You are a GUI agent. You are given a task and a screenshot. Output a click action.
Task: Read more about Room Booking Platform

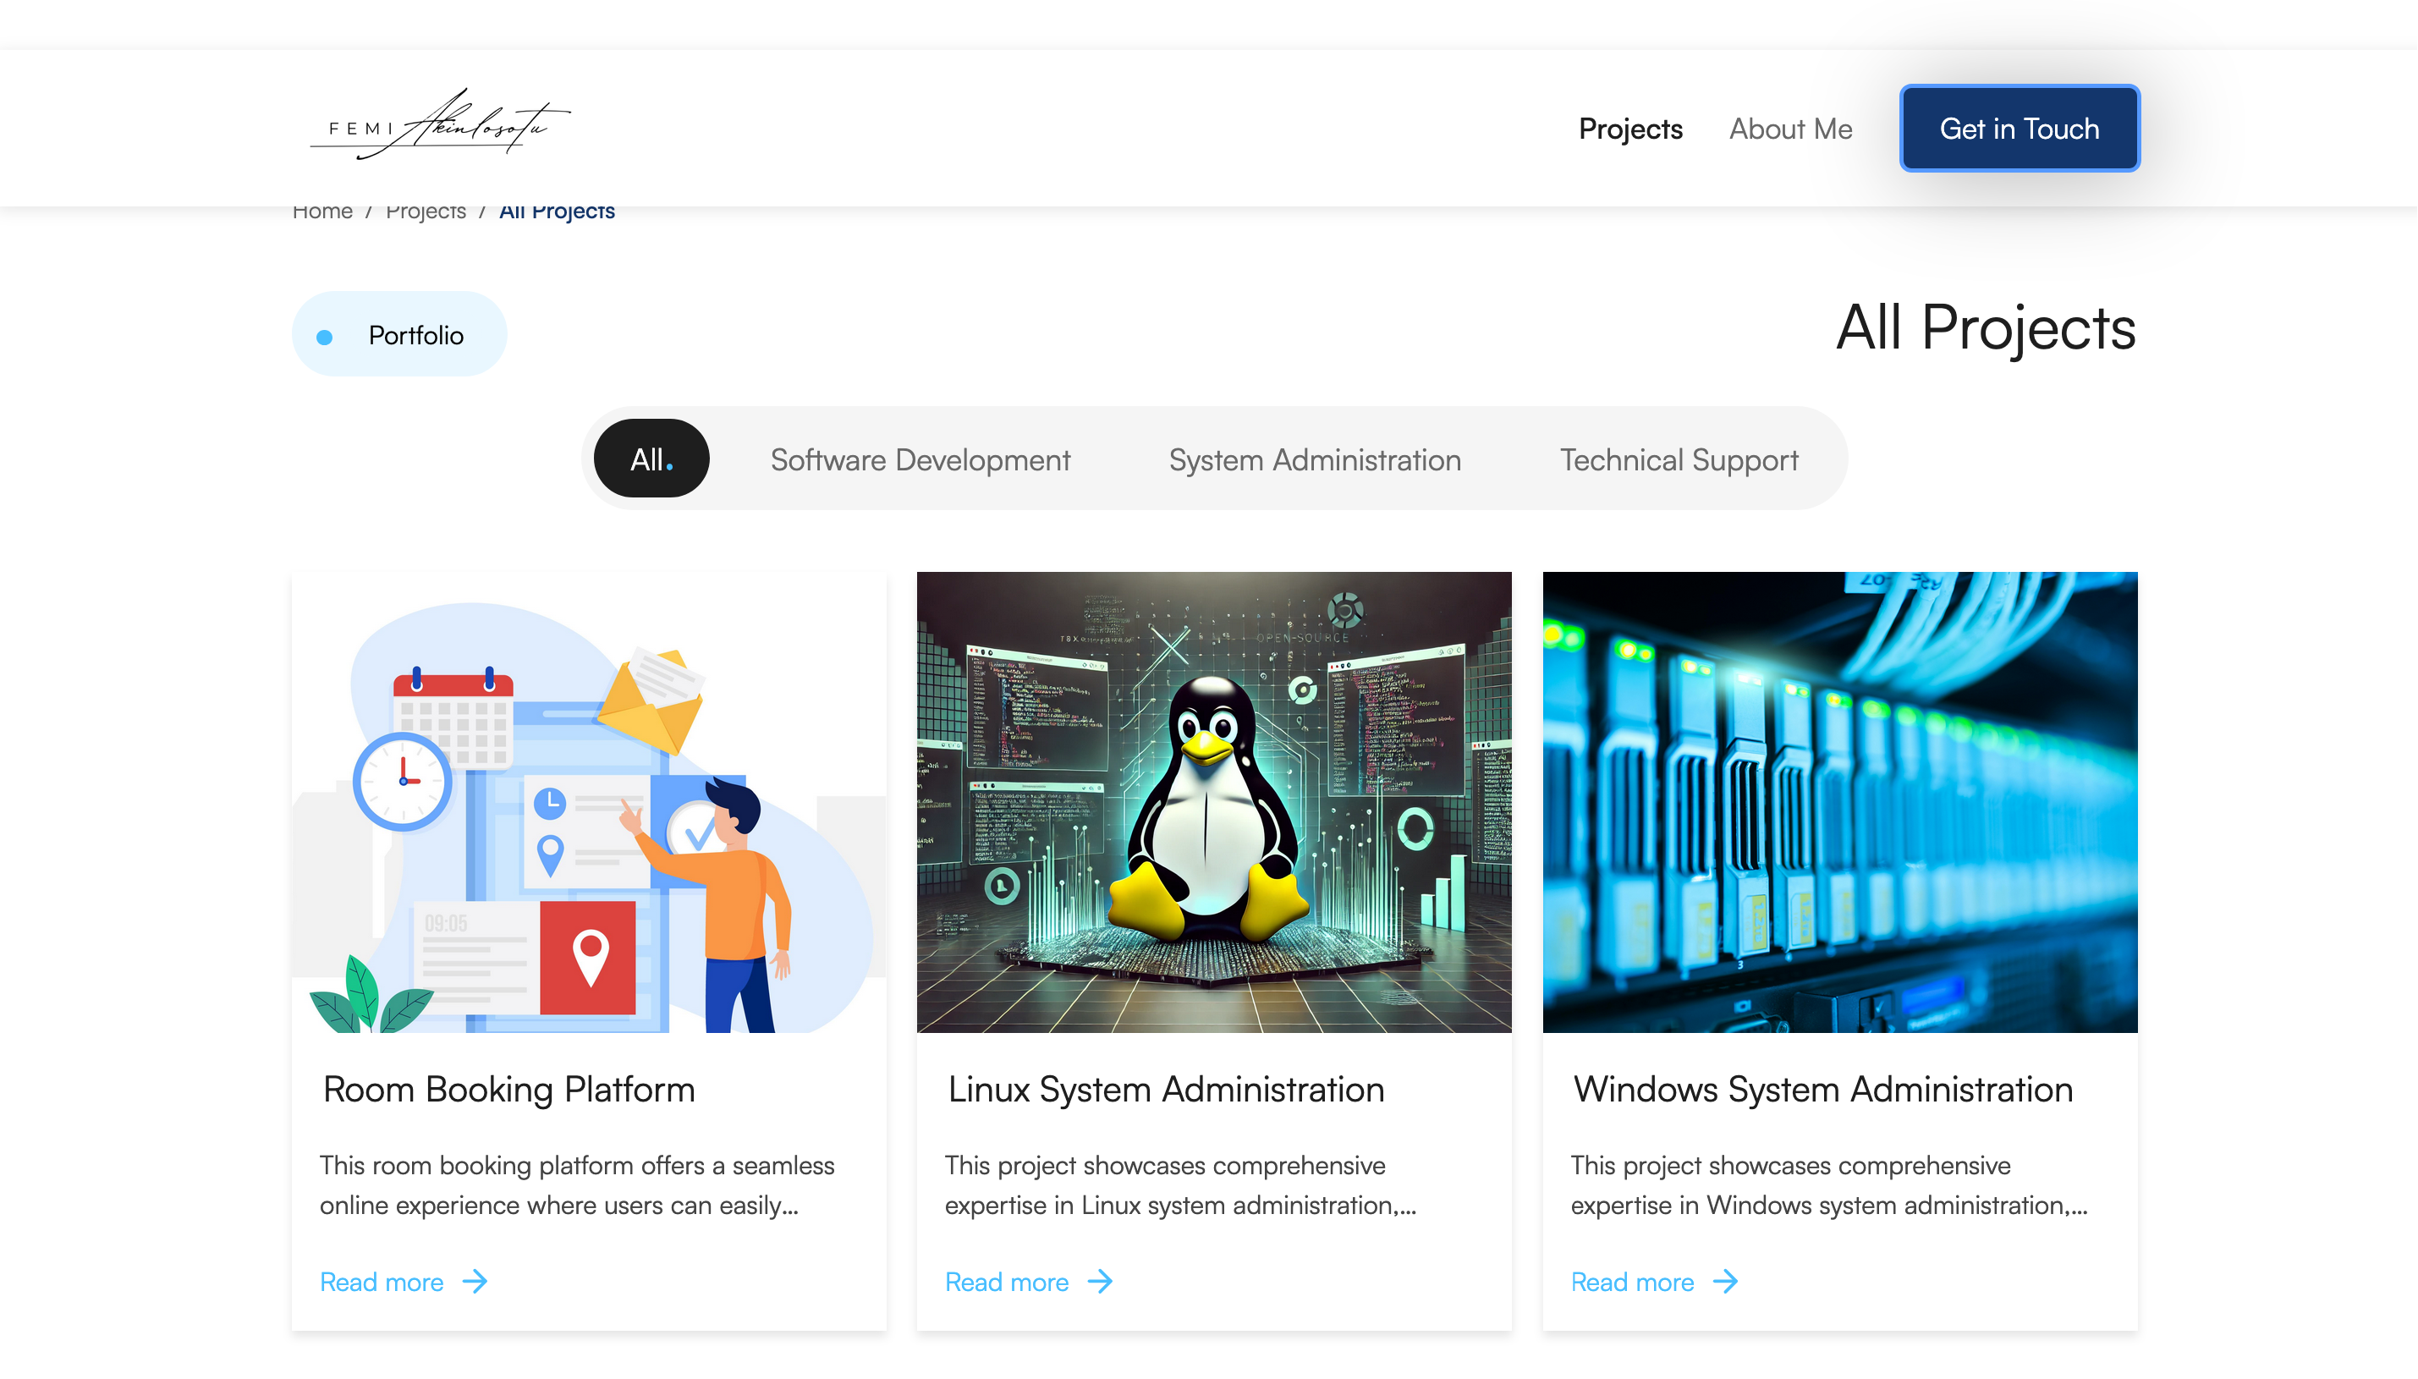pos(382,1282)
